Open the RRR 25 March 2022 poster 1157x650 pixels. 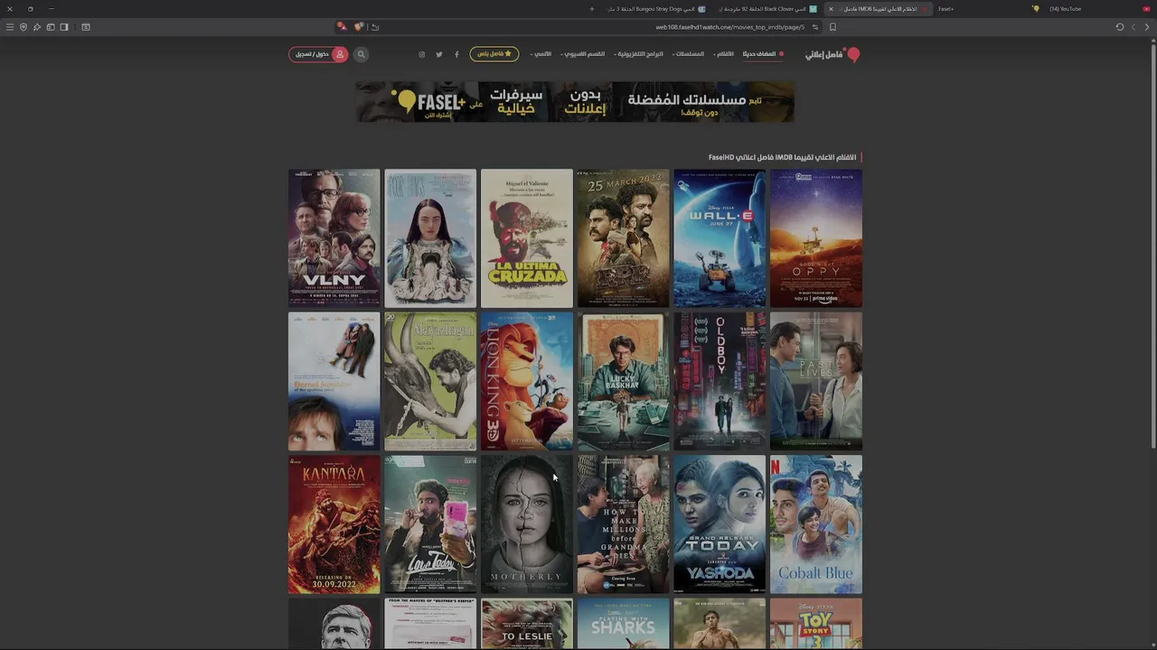(x=623, y=238)
